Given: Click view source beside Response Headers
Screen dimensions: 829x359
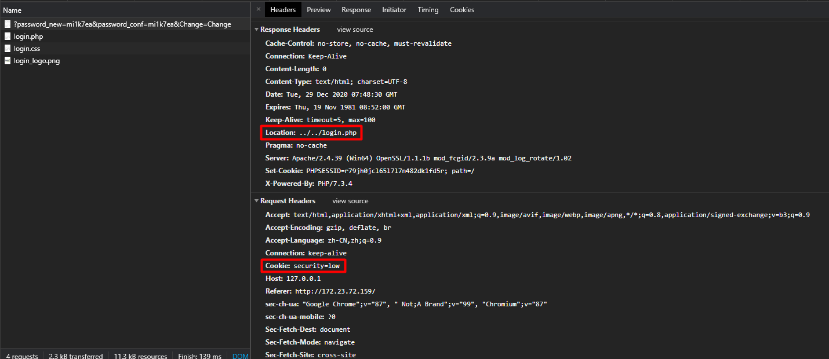Looking at the screenshot, I should click(355, 30).
